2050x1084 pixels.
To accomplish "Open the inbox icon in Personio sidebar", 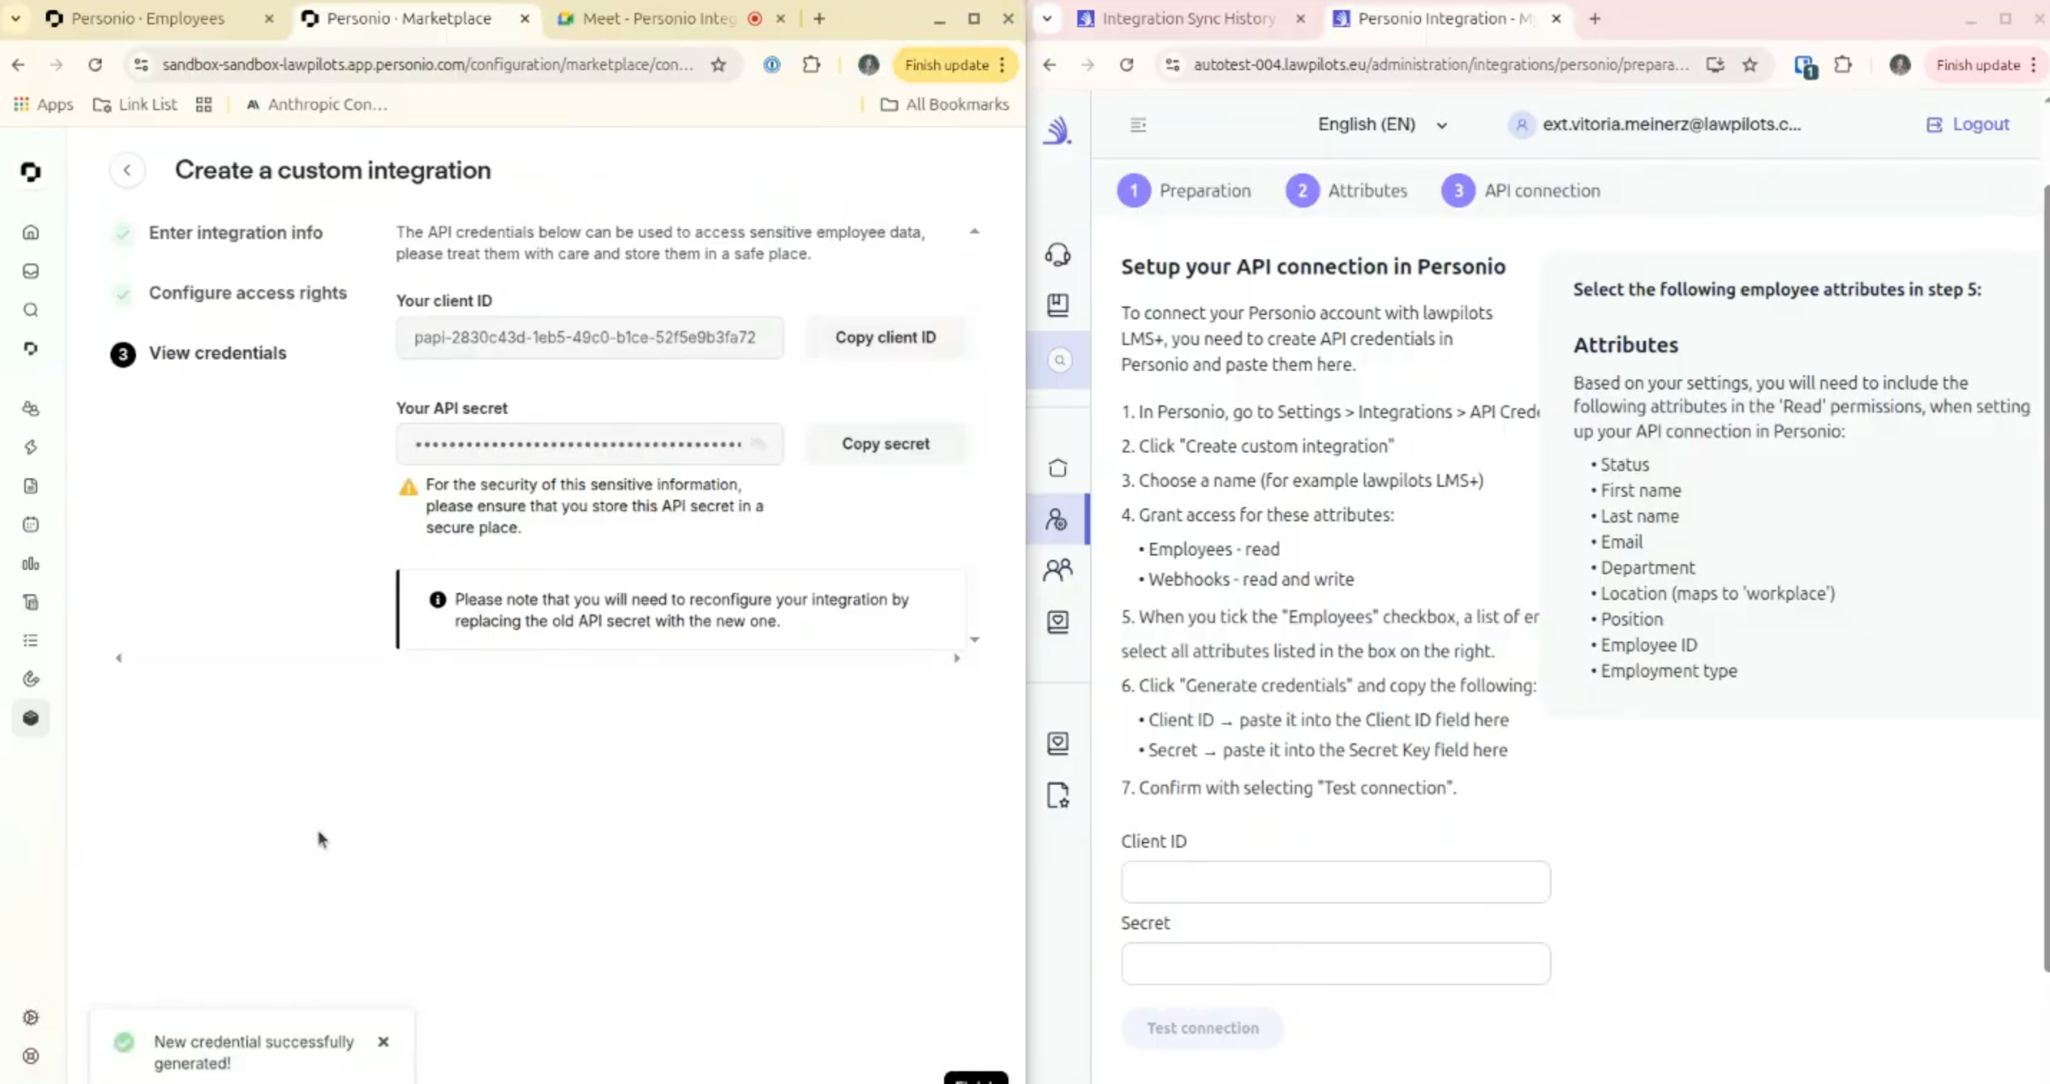I will pos(30,271).
